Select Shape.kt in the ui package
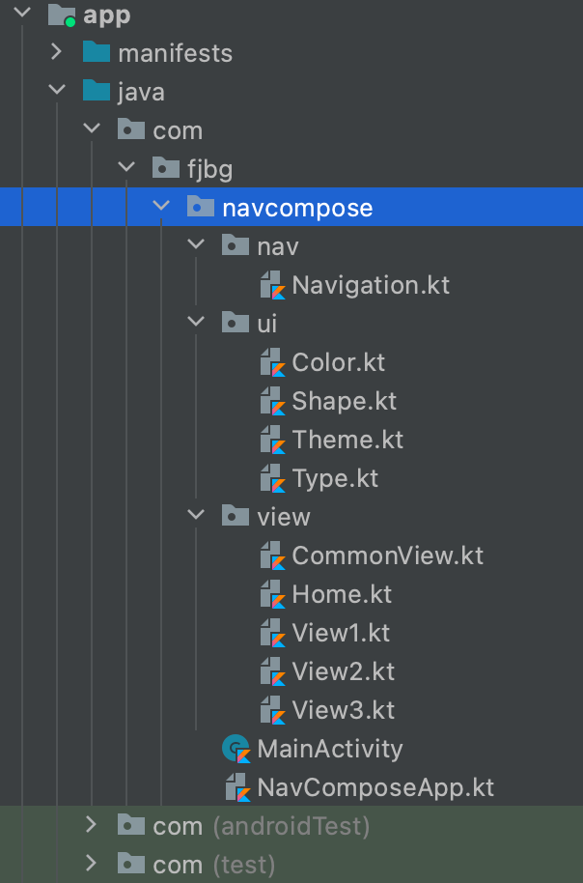583x883 pixels. 344,401
